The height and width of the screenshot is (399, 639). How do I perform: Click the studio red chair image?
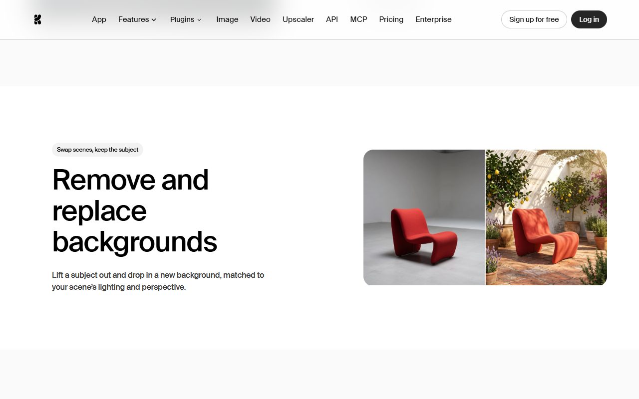(x=424, y=217)
